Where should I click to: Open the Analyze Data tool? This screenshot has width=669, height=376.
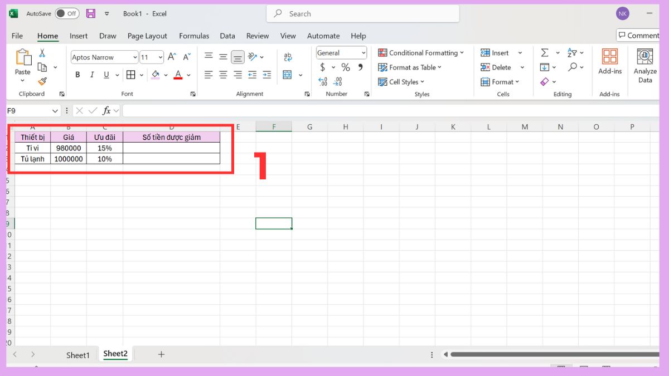(645, 66)
